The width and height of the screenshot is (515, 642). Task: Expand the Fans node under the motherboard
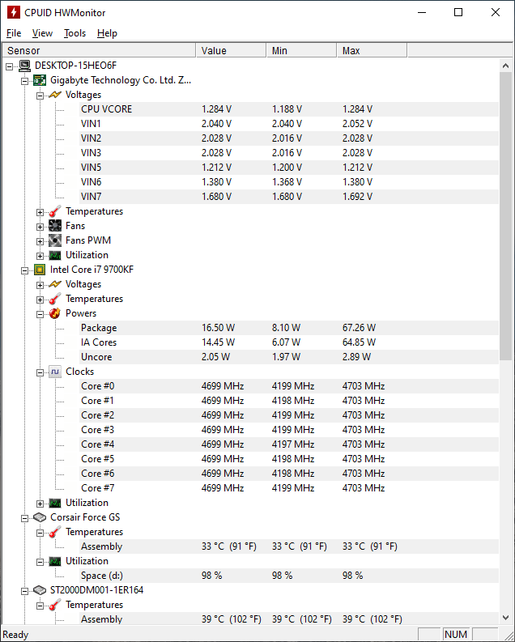(x=40, y=227)
